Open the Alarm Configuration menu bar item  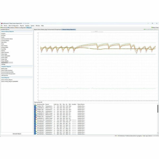(14, 26)
